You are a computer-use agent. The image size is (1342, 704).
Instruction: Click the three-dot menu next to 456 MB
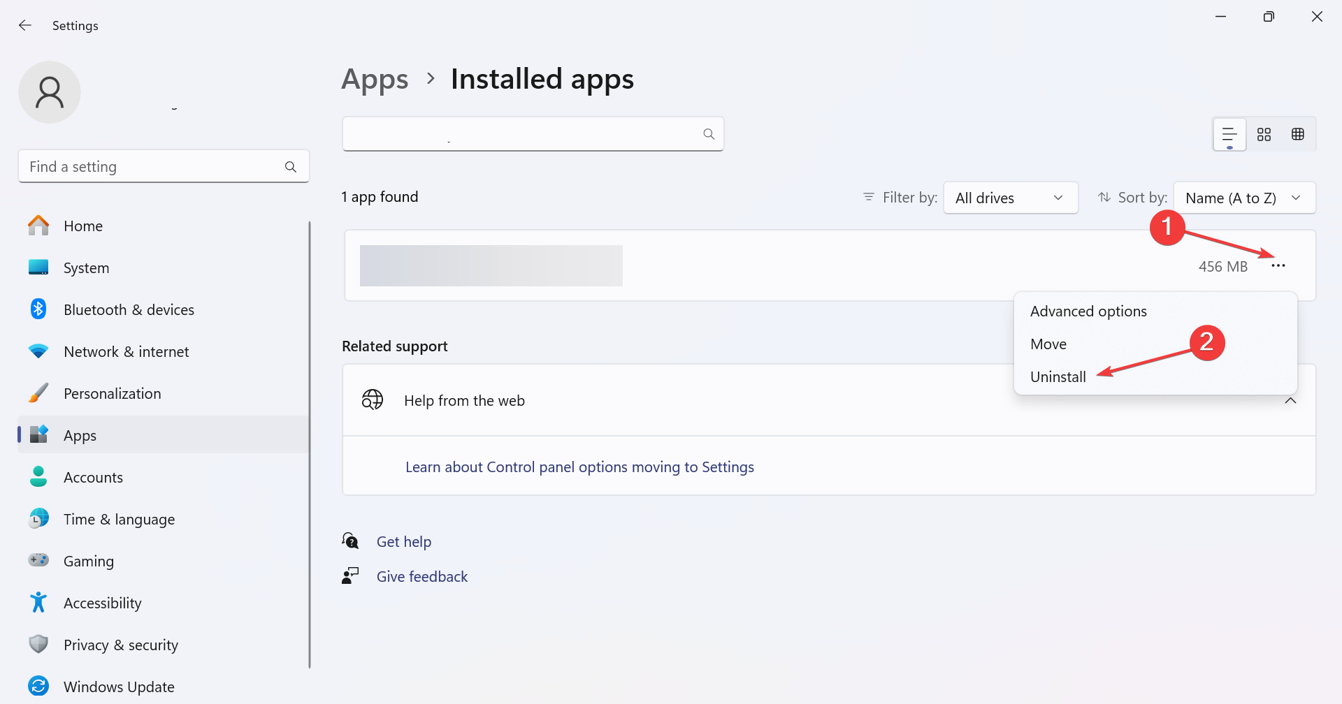(x=1278, y=266)
